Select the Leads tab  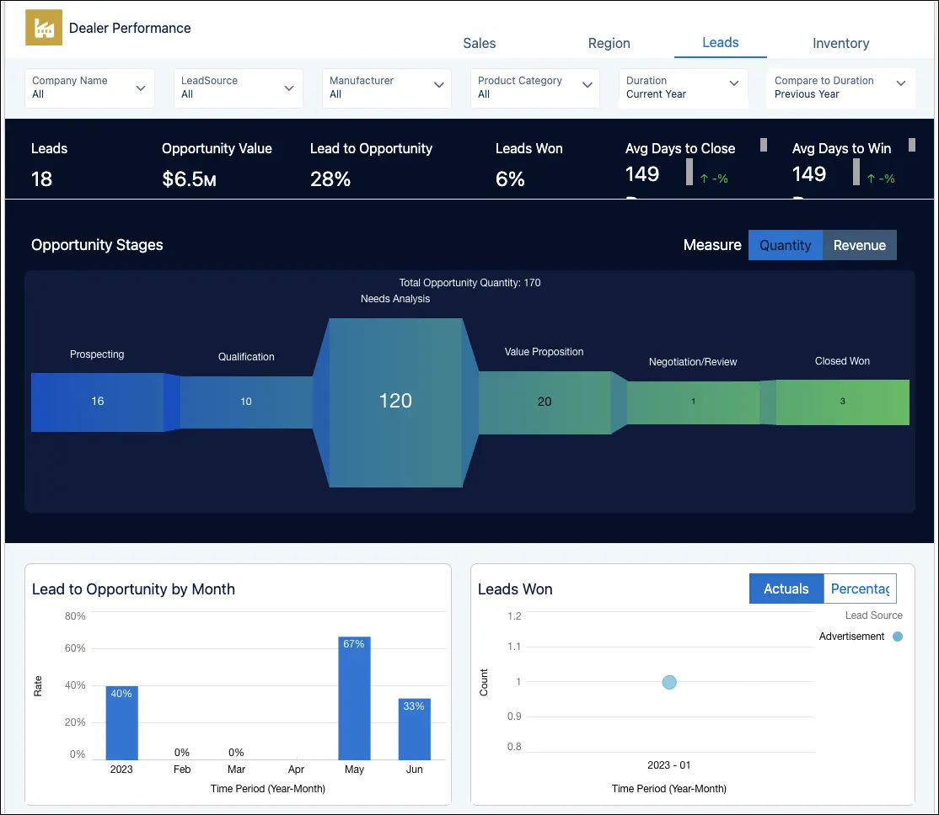[720, 42]
